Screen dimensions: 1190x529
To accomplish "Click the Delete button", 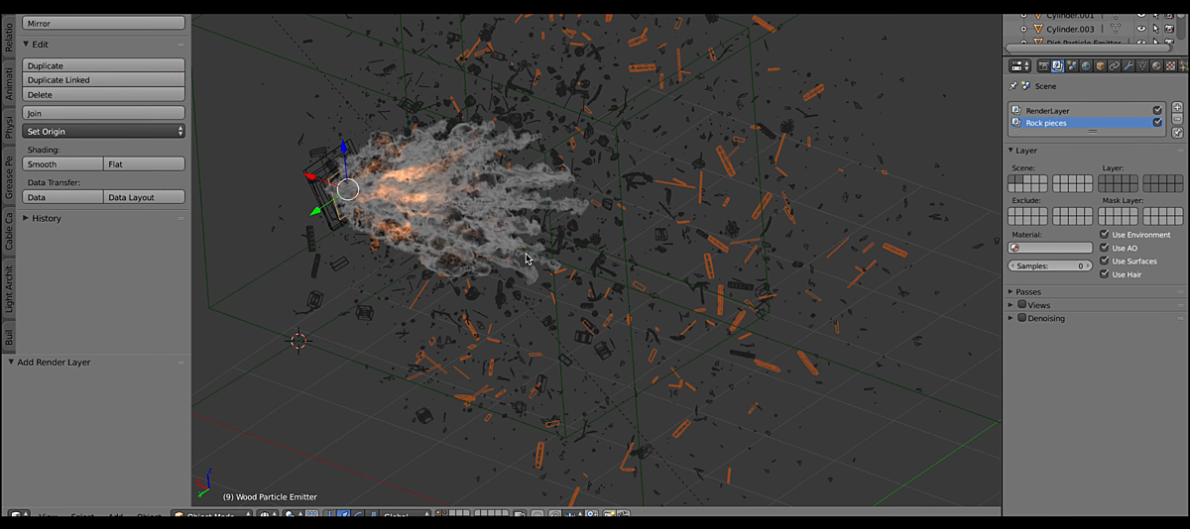I will click(104, 94).
